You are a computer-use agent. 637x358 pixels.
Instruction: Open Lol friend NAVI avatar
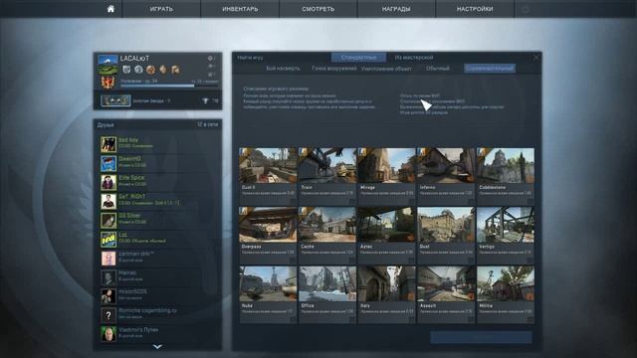pyautogui.click(x=108, y=240)
